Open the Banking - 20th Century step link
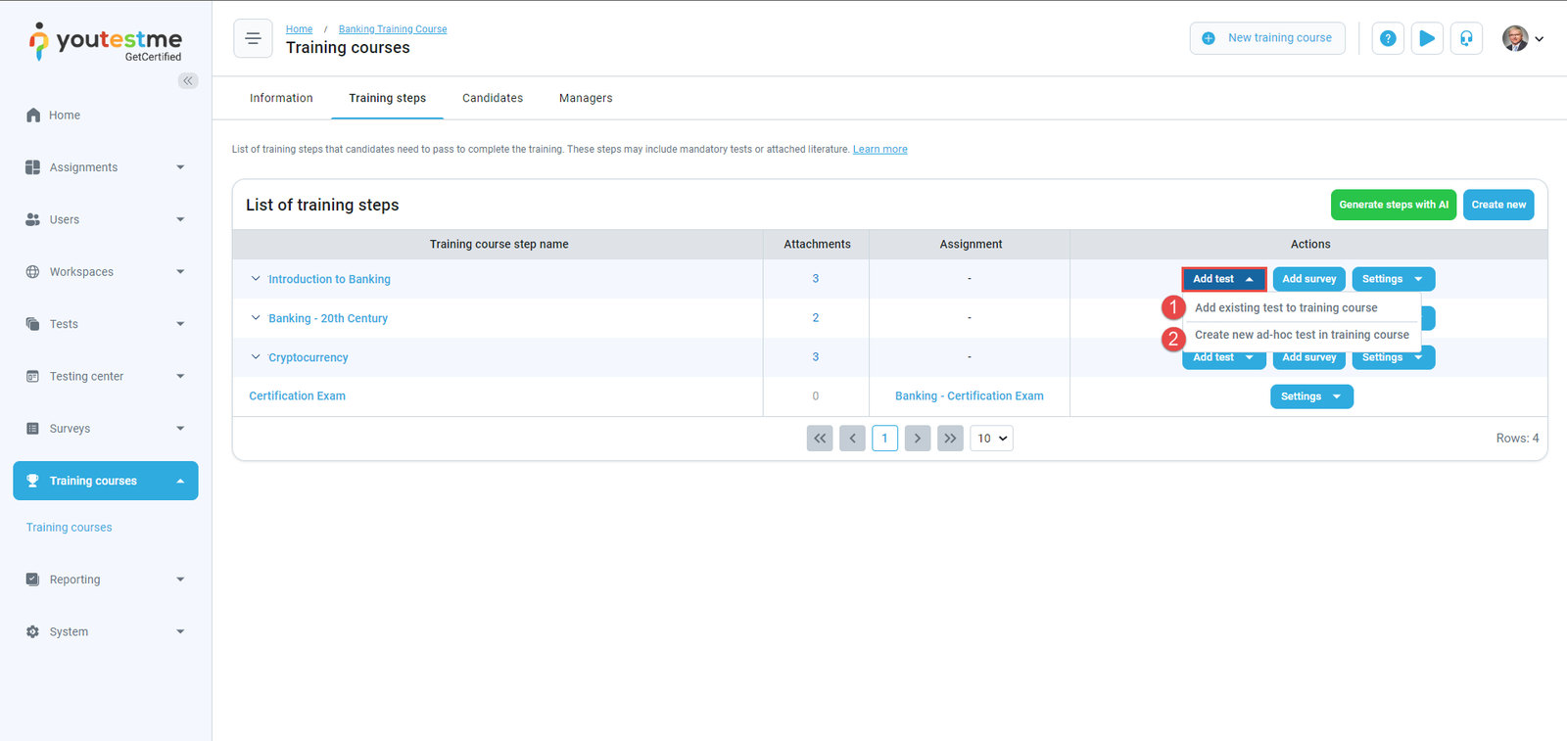1567x741 pixels. tap(328, 318)
